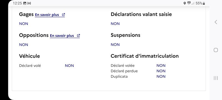222x100 pixels.
Task: Open Oppositions 'En savoir plus' link
Action: [x=65, y=36]
